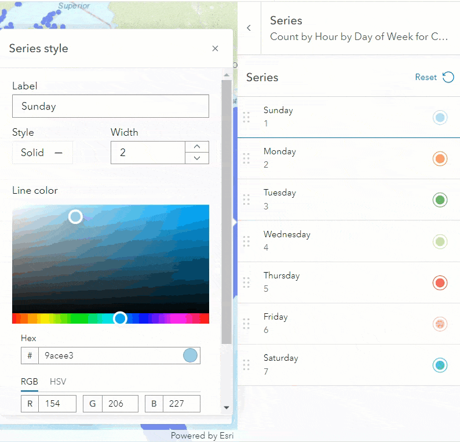Open the Wednesday light green swatch

(x=440, y=242)
